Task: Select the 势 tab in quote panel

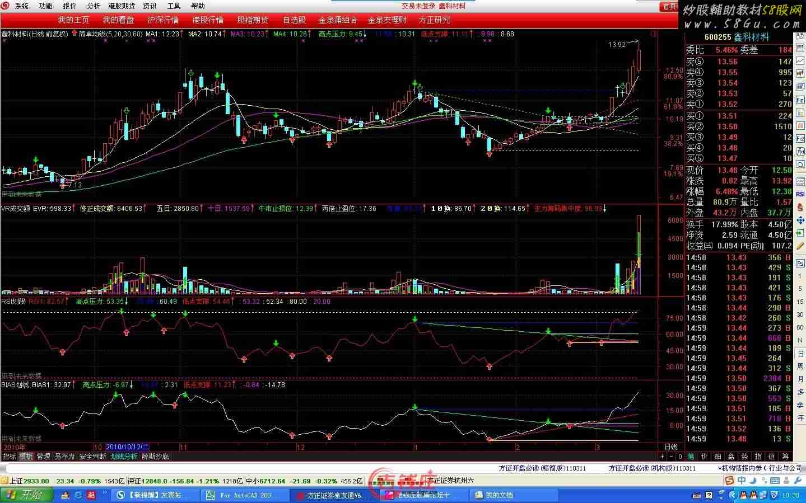Action: (x=744, y=457)
